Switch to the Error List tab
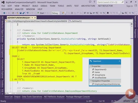Image resolution: width=138 pixels, height=103 pixels. (x=9, y=97)
